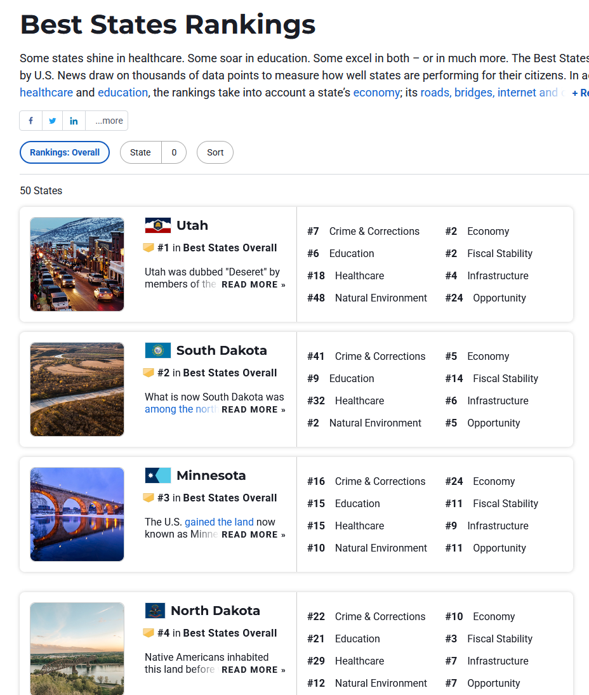Open the South Dakota heading link
This screenshot has height=695, width=589.
[222, 350]
